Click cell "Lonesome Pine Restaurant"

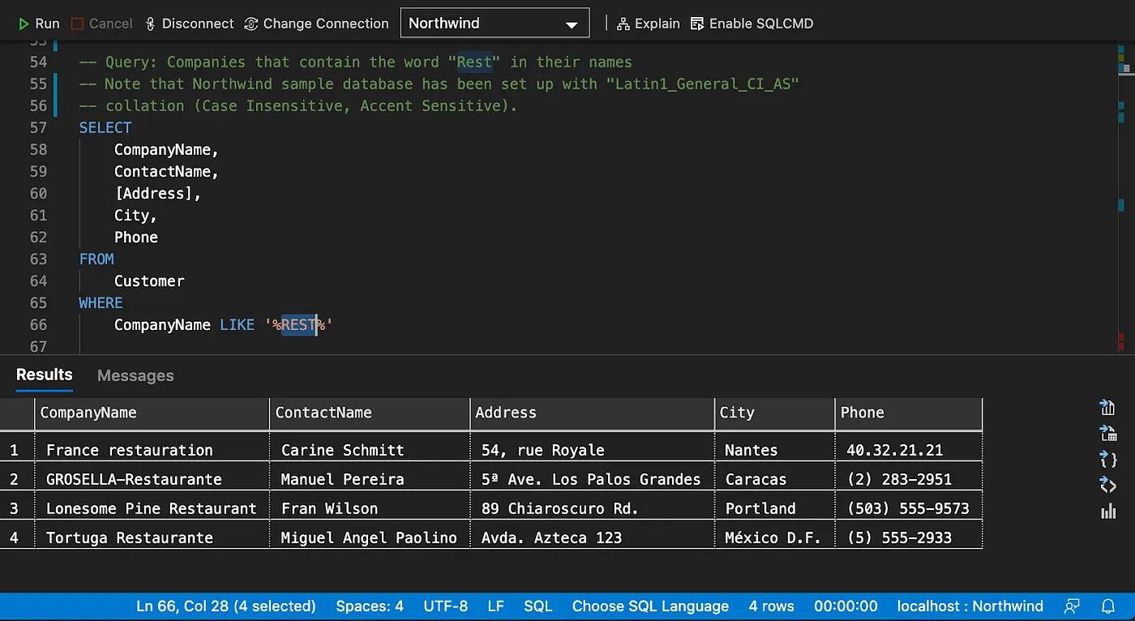(x=152, y=508)
